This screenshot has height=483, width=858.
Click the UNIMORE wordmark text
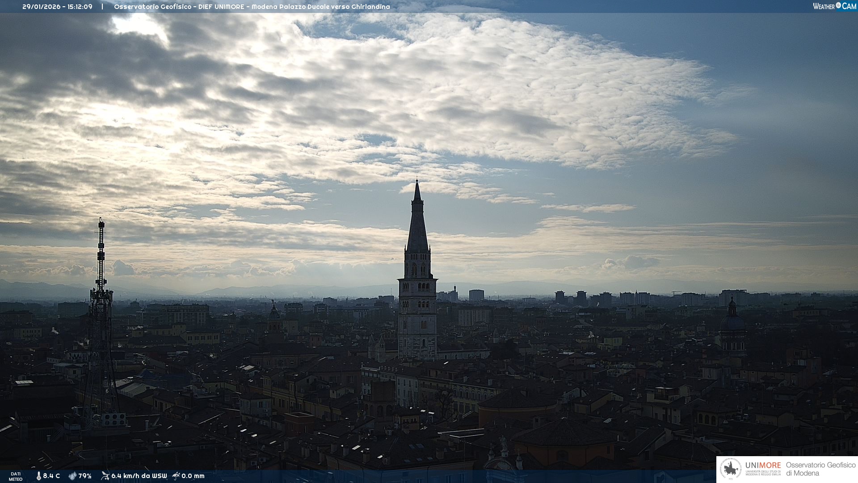(x=763, y=465)
